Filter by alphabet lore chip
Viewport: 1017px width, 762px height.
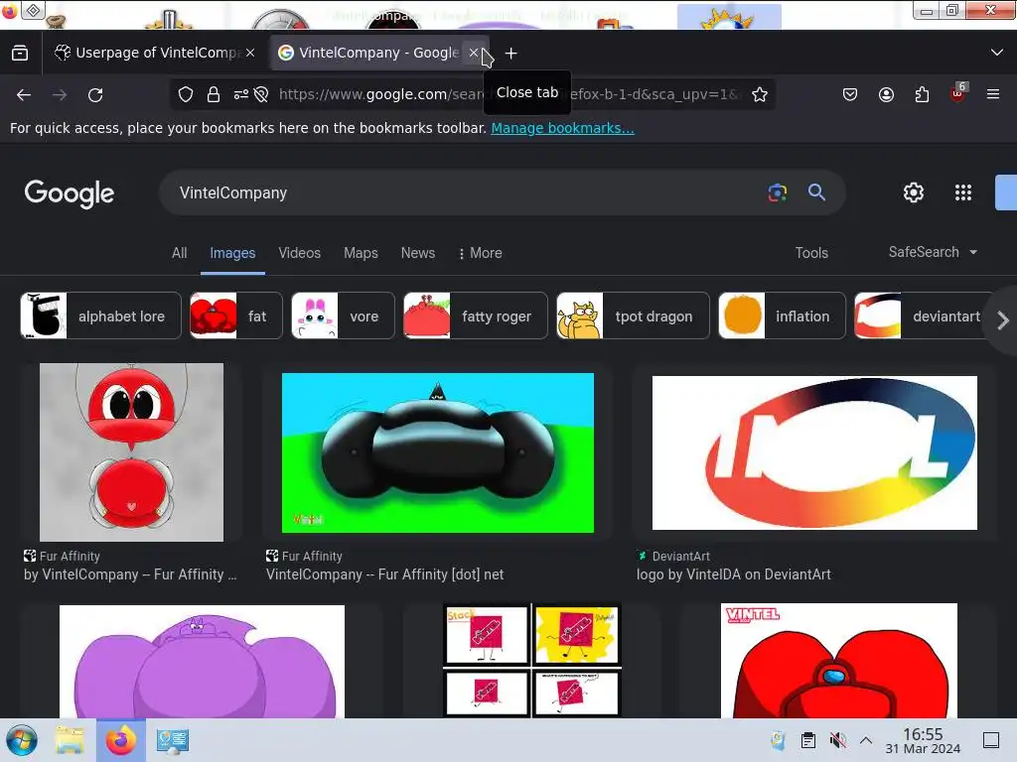pos(100,316)
